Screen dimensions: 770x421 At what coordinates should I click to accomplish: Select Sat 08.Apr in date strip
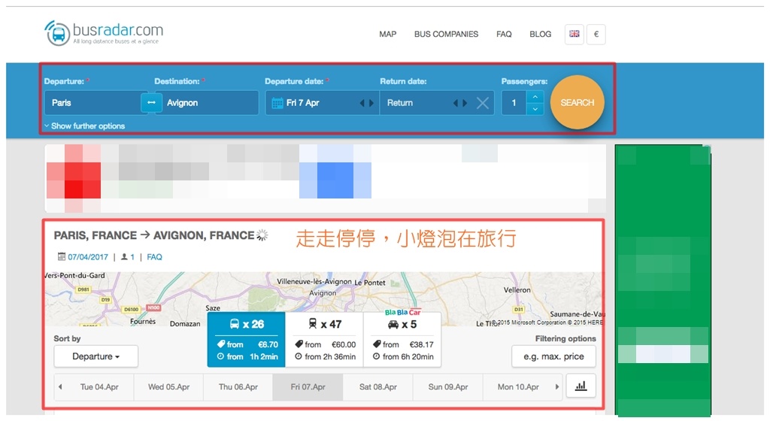377,386
